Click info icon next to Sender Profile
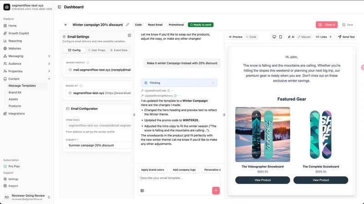 [x=88, y=63]
